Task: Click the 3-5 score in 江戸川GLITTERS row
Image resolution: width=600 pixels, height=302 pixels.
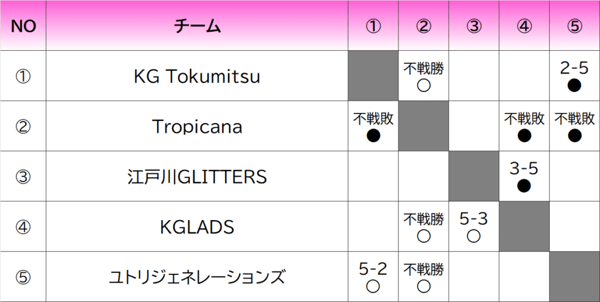Action: click(524, 169)
